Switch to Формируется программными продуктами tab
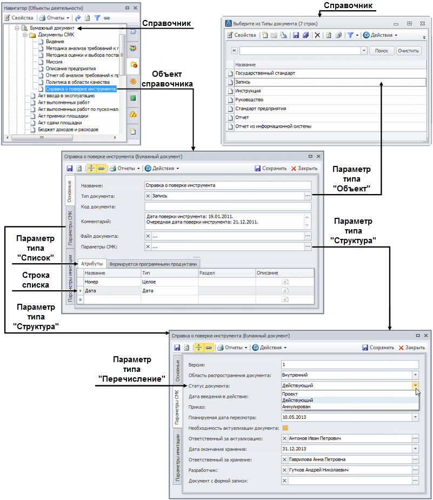 pyautogui.click(x=152, y=264)
